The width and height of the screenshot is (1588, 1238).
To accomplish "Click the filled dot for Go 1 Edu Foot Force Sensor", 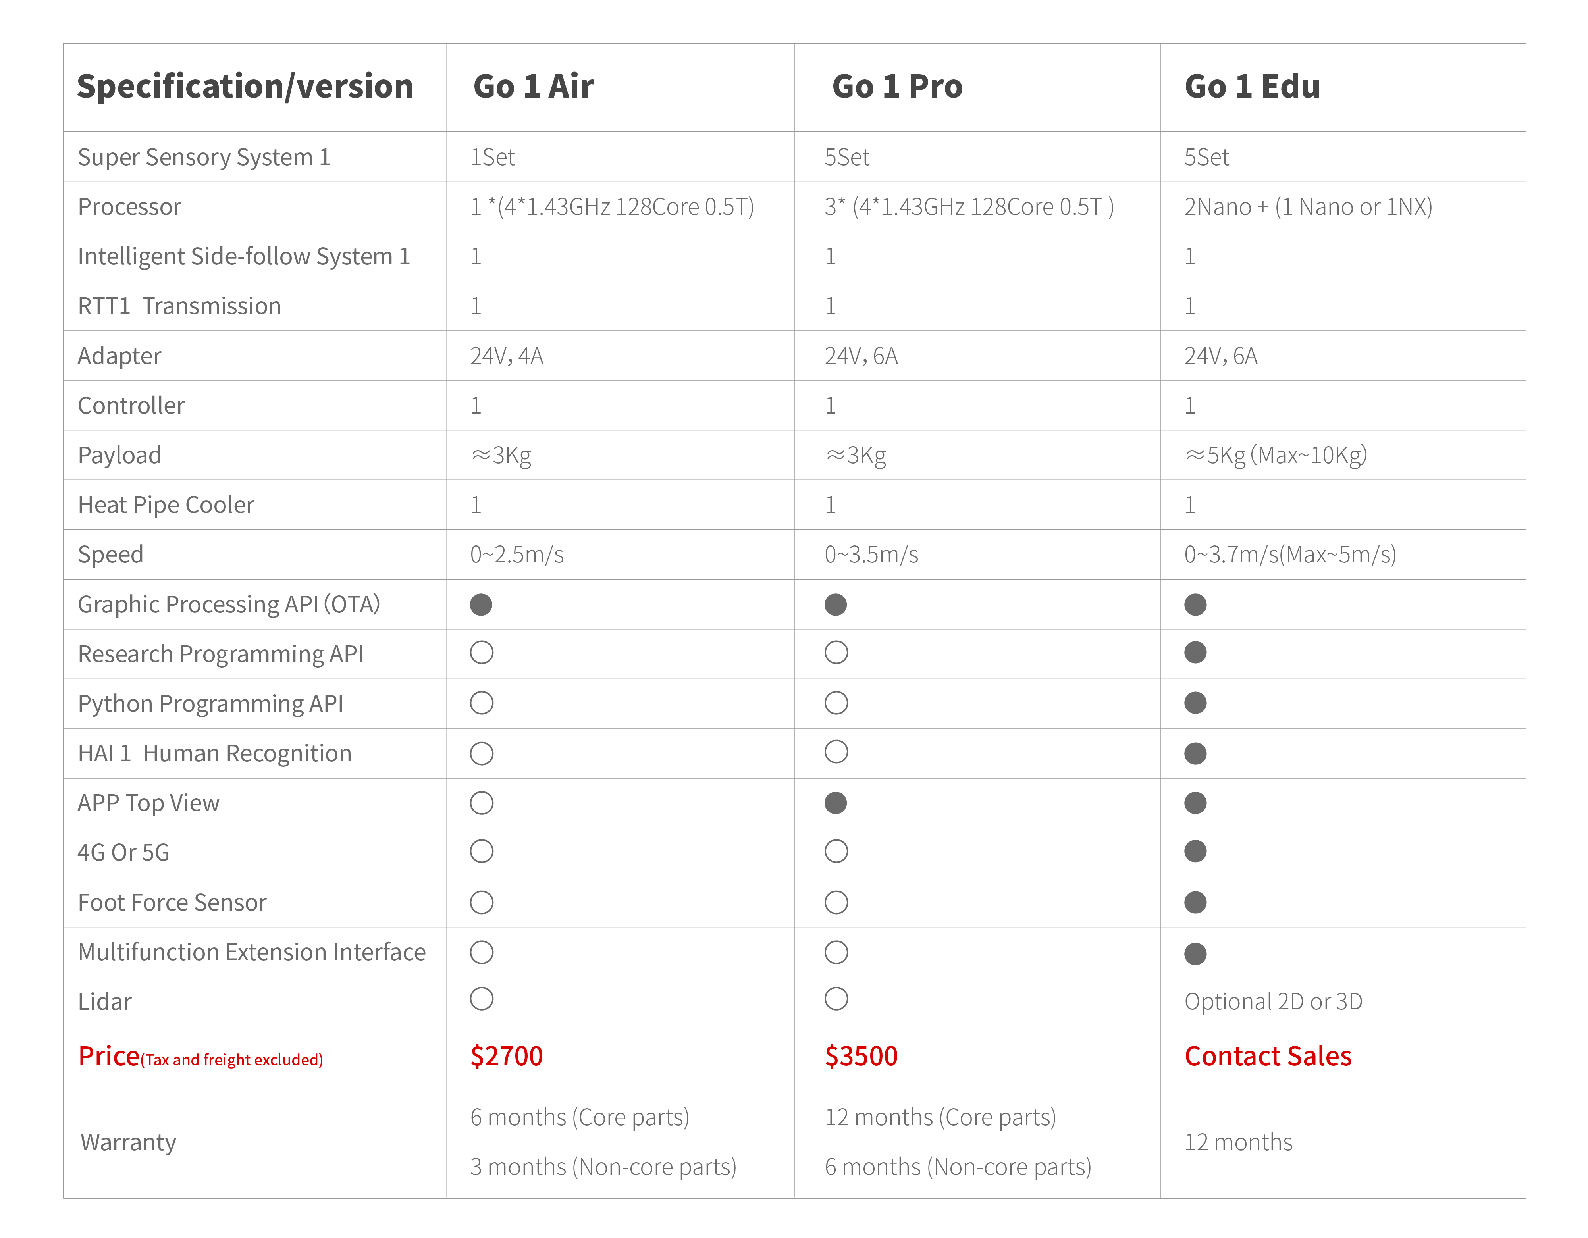I will tap(1195, 902).
